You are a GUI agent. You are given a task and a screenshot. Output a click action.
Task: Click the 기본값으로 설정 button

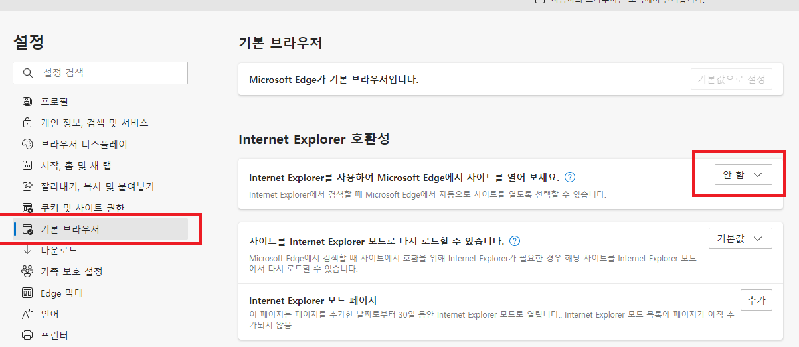(731, 79)
